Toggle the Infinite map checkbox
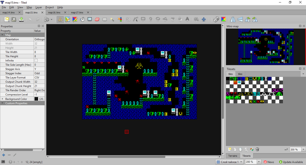306x165 pixels. click(36, 61)
